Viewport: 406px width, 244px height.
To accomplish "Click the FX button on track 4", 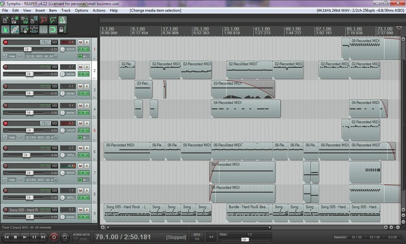I will 81,112.
